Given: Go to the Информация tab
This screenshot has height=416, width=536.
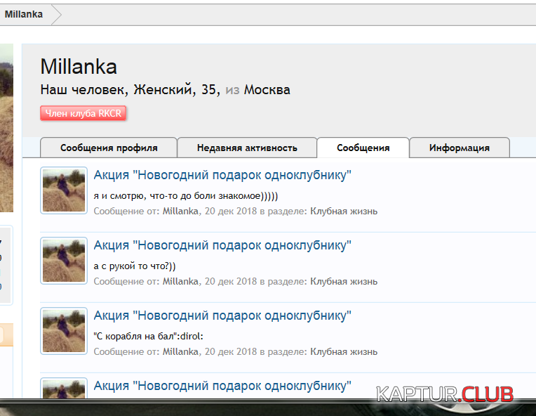Looking at the screenshot, I should pyautogui.click(x=460, y=148).
